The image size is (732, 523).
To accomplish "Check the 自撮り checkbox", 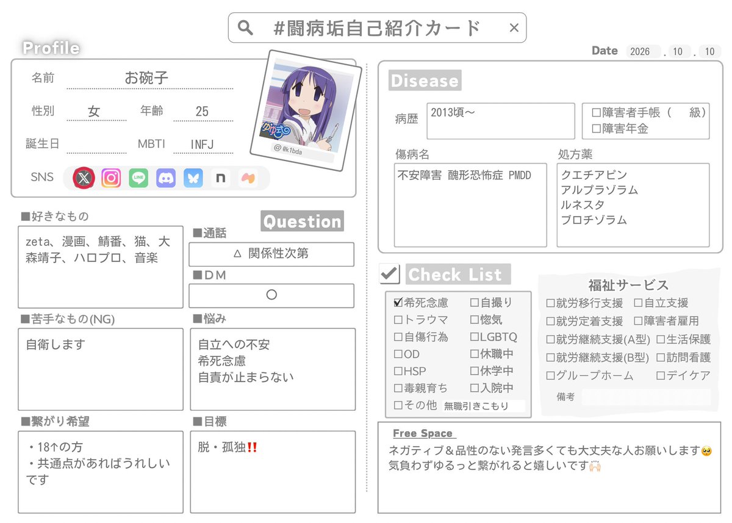I will [x=475, y=302].
